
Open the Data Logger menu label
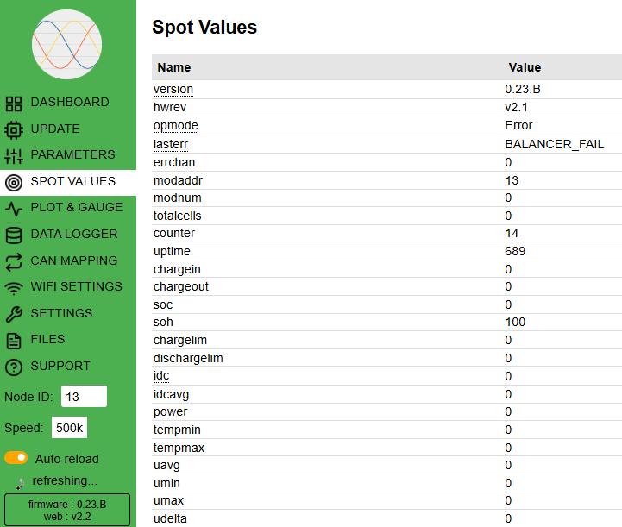coord(73,234)
